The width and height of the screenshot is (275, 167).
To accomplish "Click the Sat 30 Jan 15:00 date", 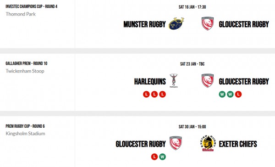I will 192,127.
